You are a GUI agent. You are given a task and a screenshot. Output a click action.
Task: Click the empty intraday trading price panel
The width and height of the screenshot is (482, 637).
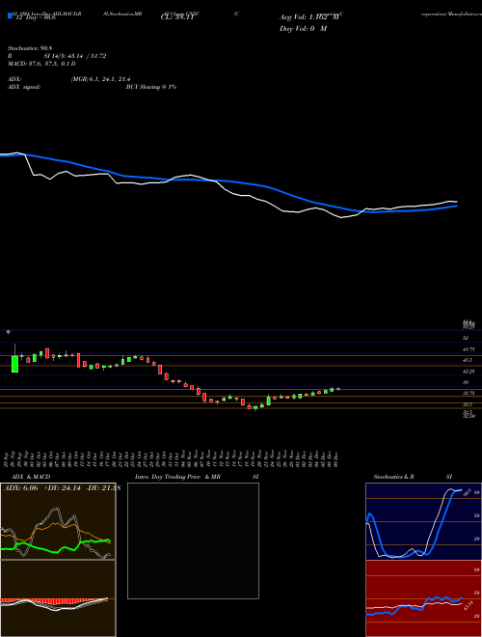(193, 540)
